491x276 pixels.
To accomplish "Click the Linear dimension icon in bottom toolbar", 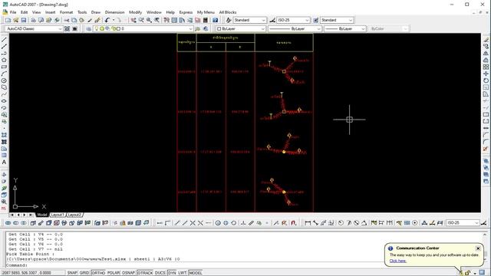I will coord(308,223).
